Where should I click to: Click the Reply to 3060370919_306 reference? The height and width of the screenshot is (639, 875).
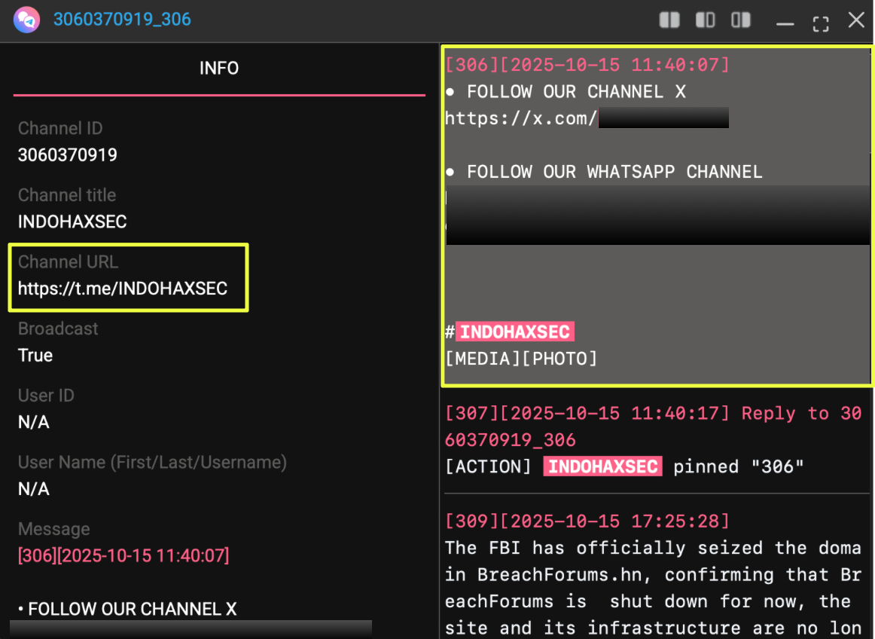(801, 414)
